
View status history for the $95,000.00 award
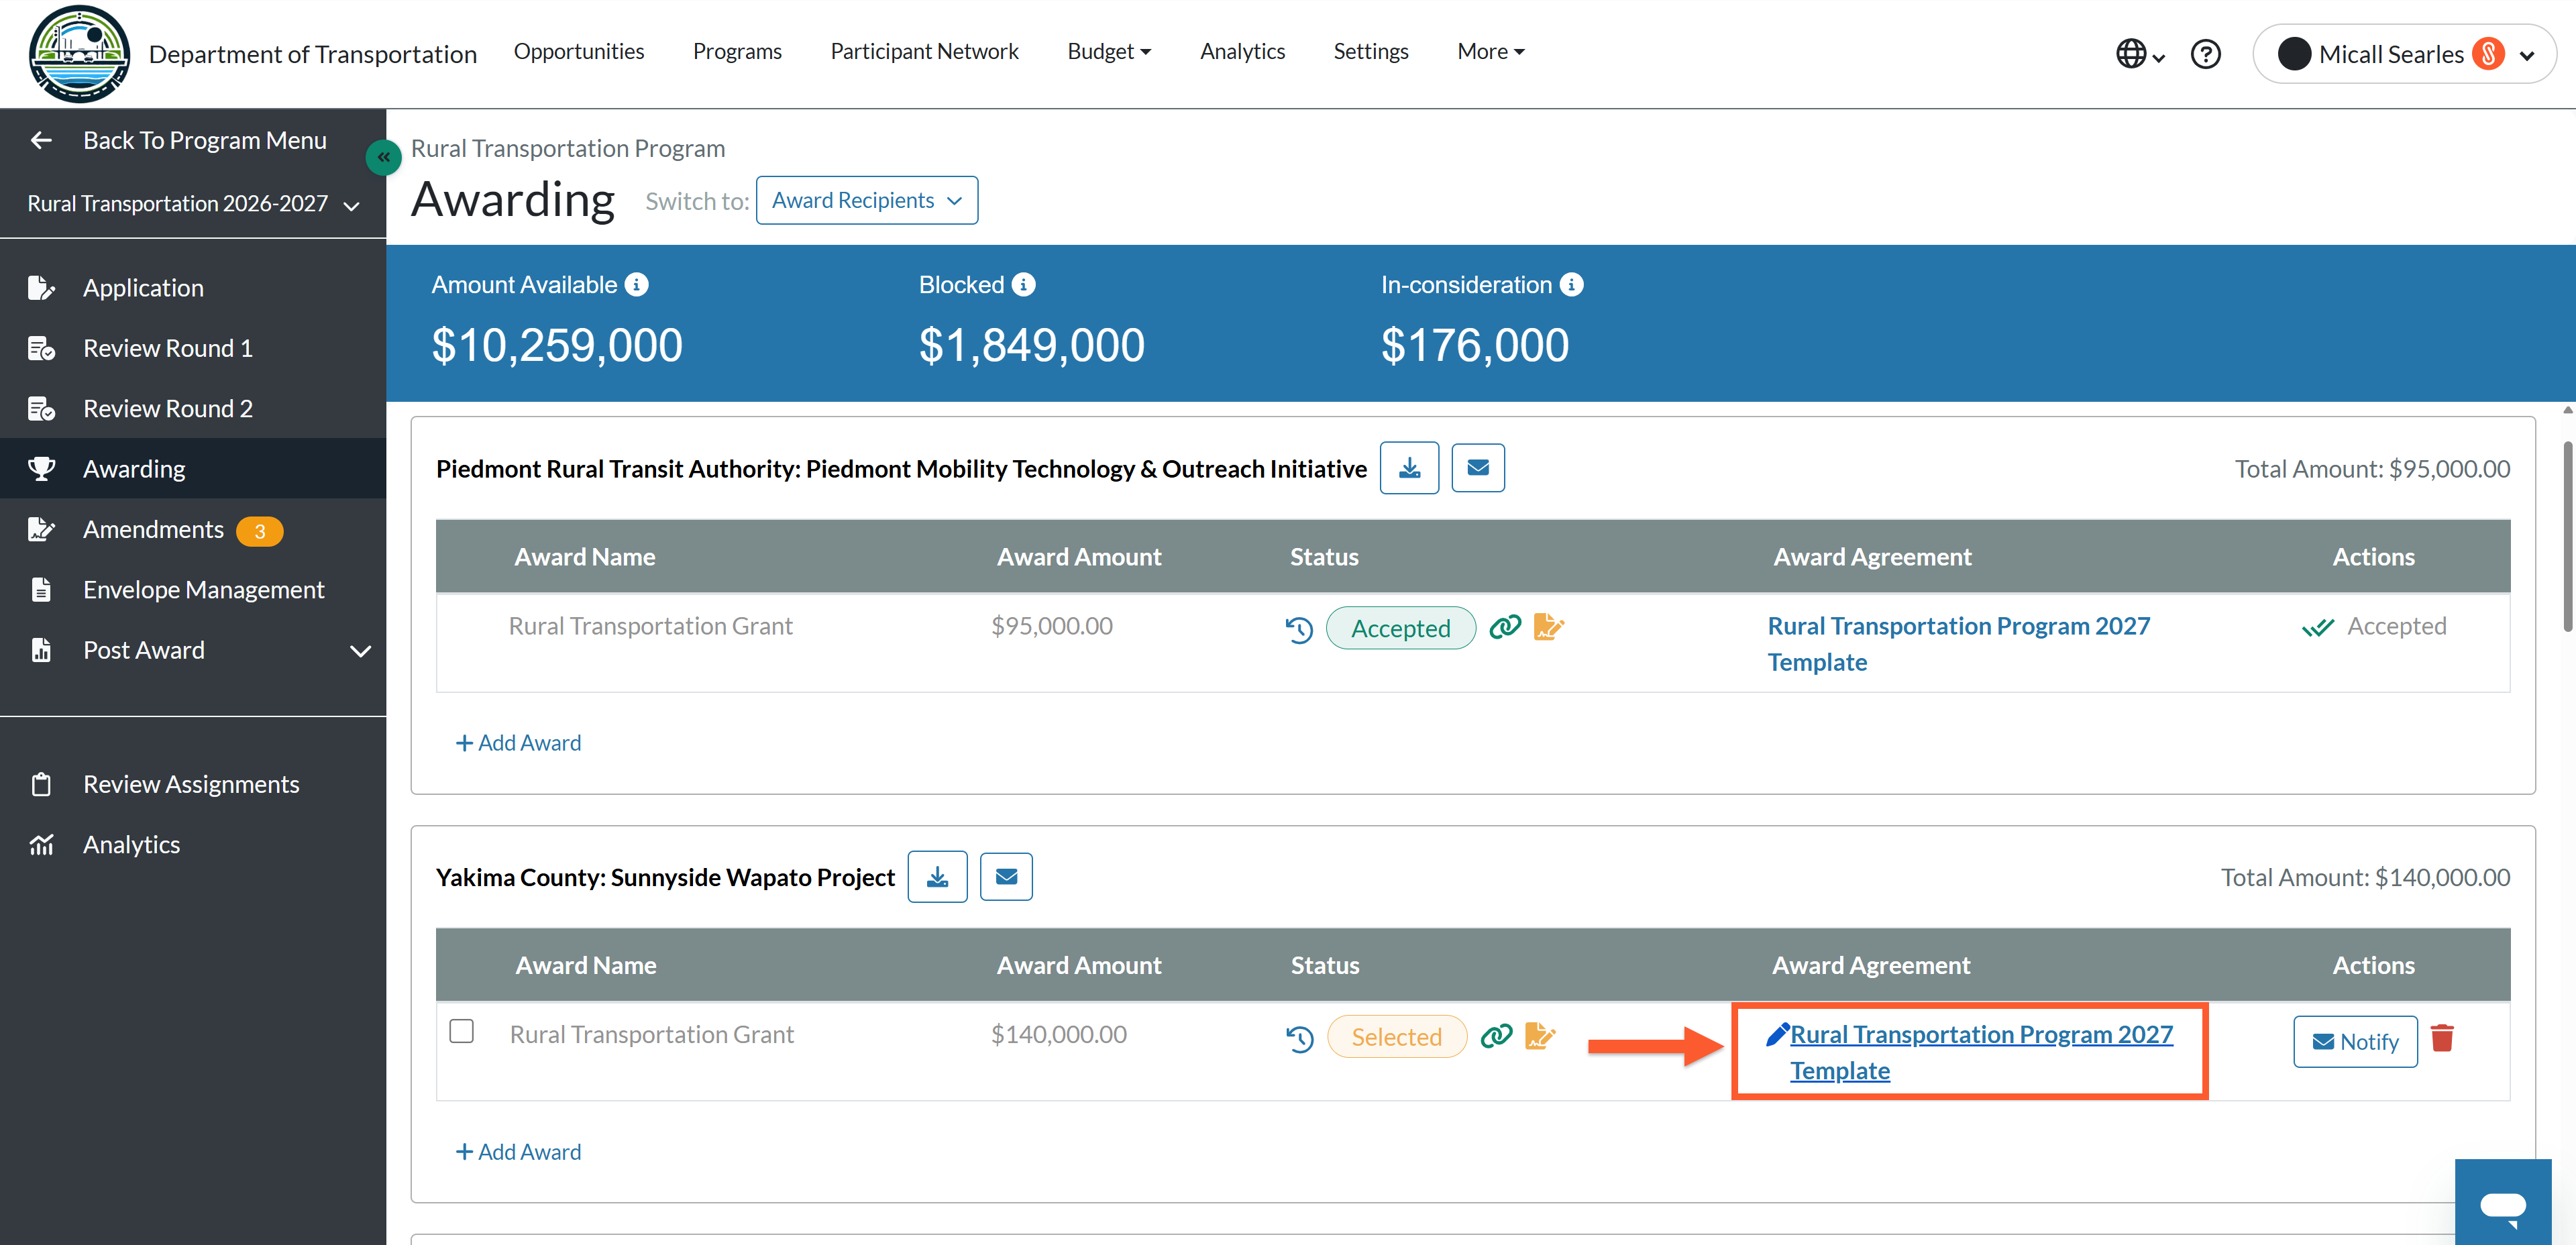1299,629
